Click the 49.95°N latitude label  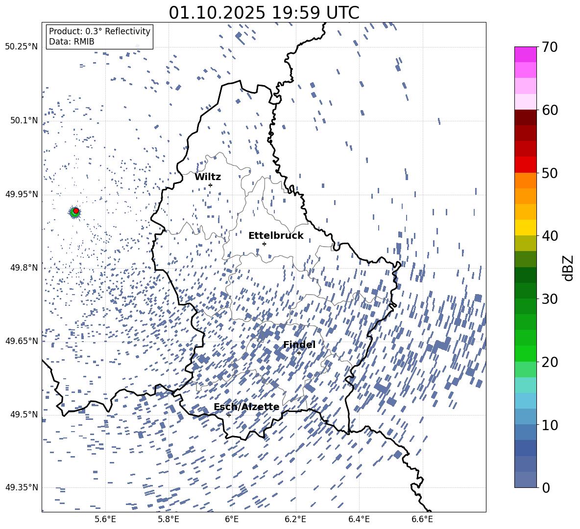[x=22, y=194]
